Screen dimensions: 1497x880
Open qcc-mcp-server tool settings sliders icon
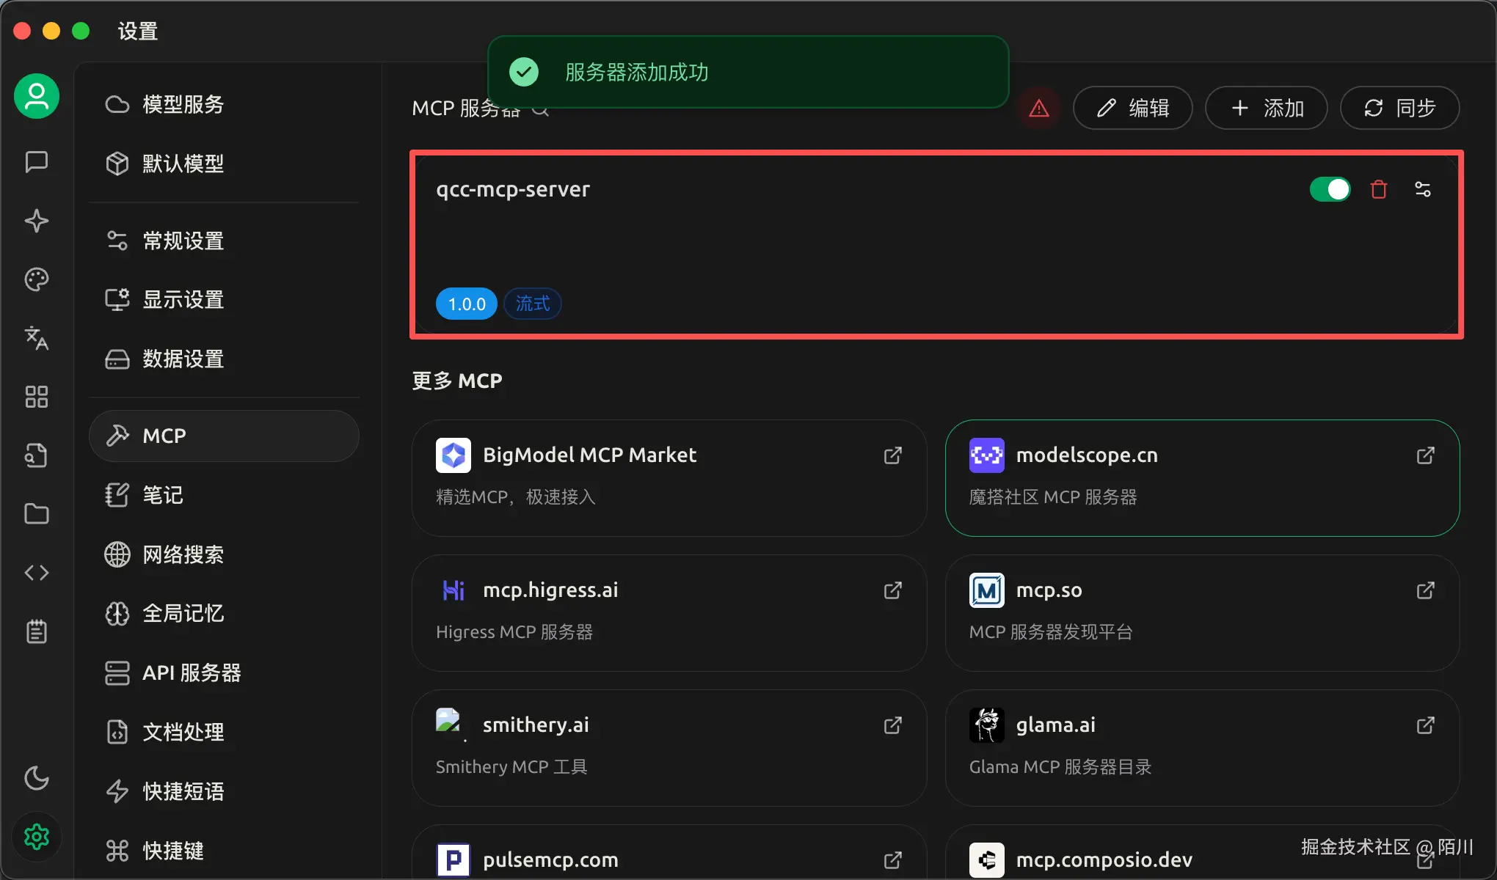pyautogui.click(x=1423, y=188)
